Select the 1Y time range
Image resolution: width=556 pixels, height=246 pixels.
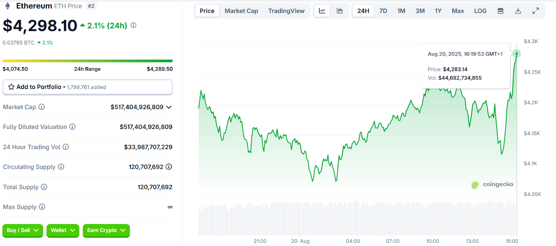click(438, 11)
